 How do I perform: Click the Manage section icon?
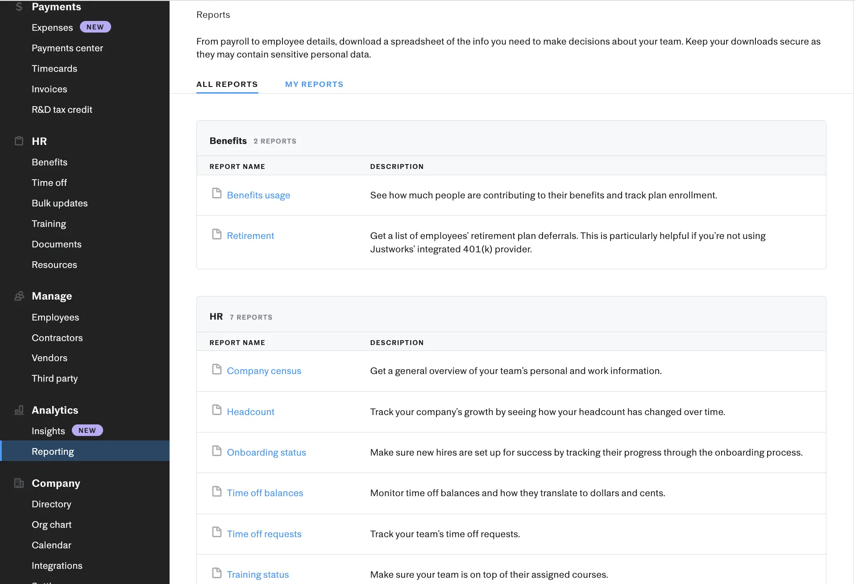pyautogui.click(x=19, y=296)
